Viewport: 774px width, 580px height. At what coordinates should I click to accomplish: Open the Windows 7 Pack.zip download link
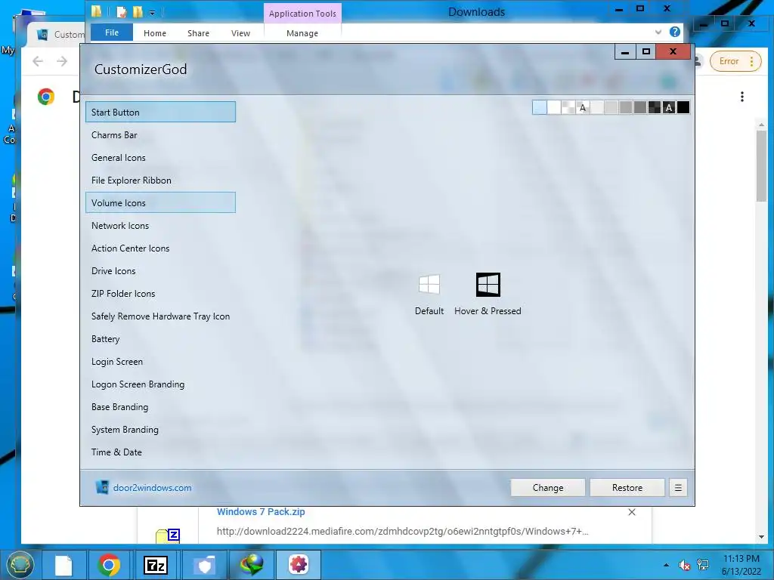click(261, 512)
